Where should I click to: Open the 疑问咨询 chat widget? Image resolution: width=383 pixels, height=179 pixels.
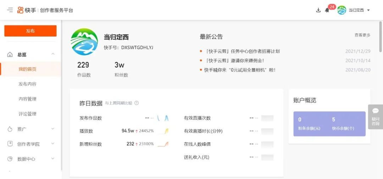(375, 117)
